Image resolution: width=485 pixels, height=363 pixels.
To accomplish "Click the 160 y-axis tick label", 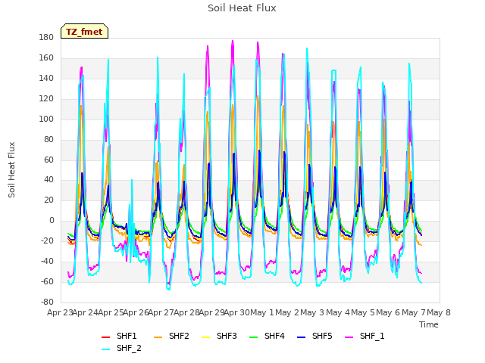I will tap(46, 58).
